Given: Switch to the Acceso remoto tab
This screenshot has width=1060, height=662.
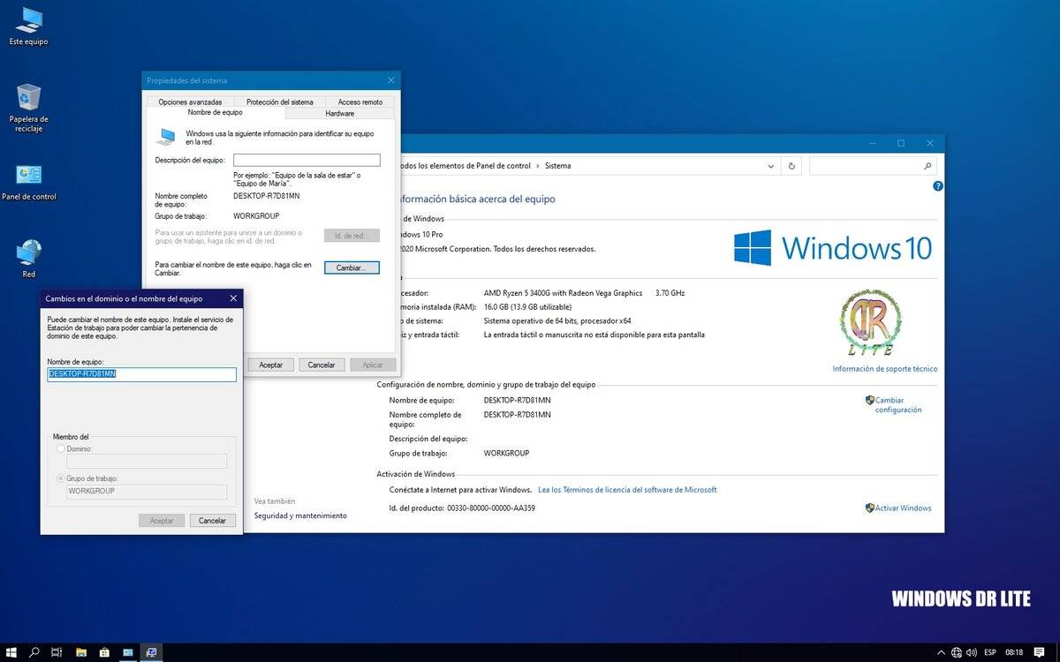Looking at the screenshot, I should (360, 102).
